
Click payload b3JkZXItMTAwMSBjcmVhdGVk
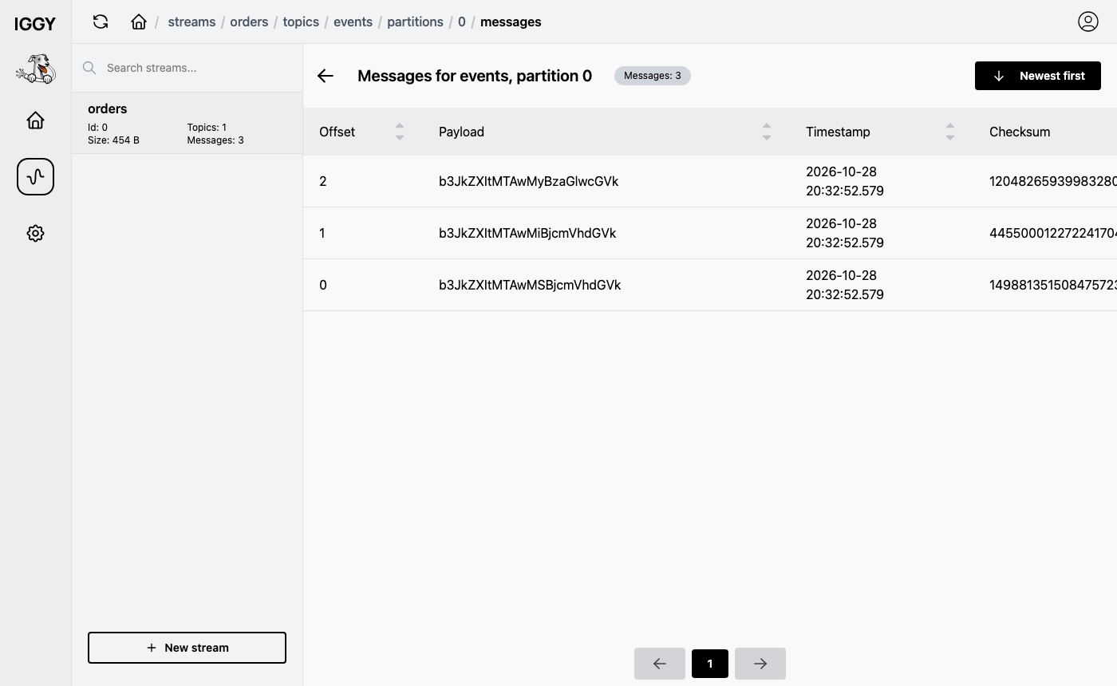530,285
